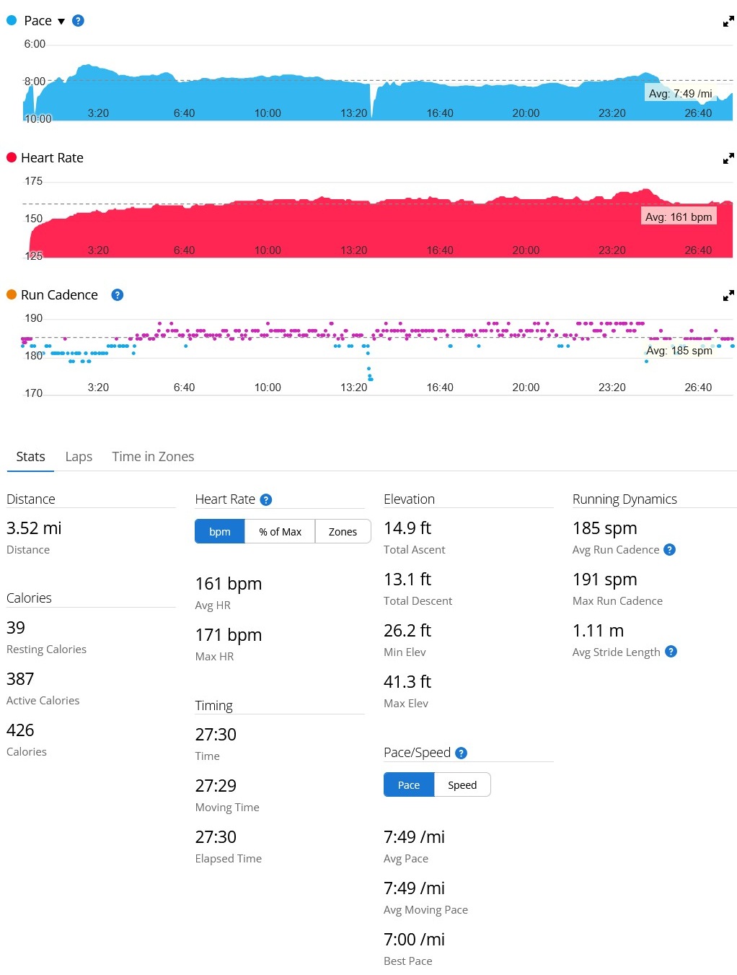Click the blue Pace legend dot
737x975 pixels.
(12, 20)
